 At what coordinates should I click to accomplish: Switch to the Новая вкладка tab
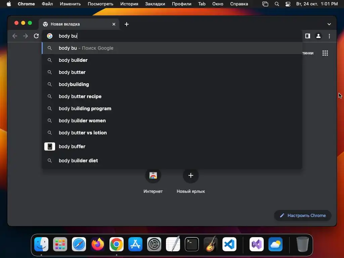point(79,24)
